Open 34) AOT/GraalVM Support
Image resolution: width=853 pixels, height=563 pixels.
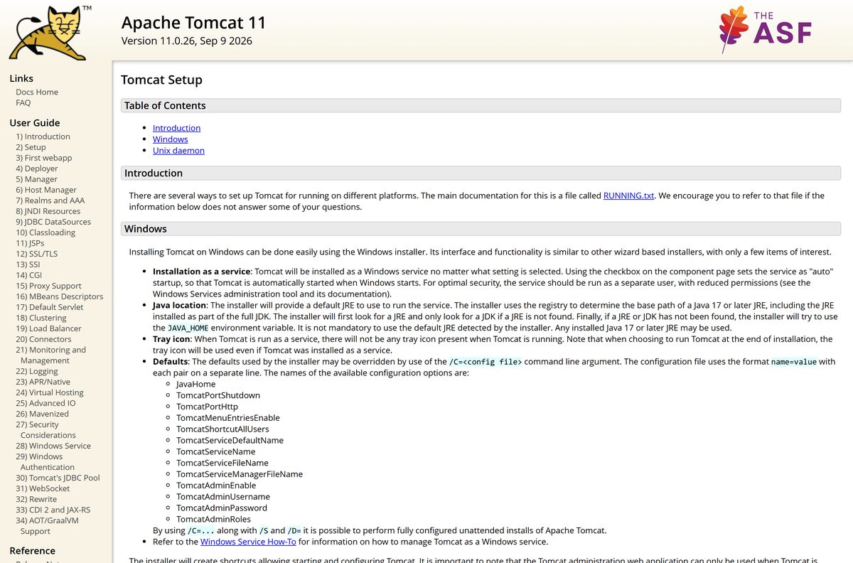[47, 525]
